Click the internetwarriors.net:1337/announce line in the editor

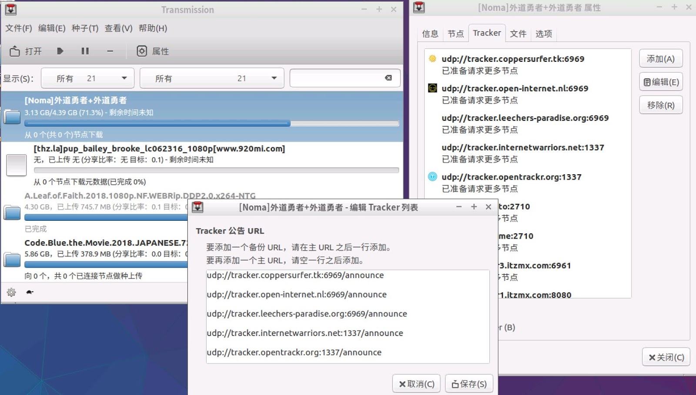[305, 333]
